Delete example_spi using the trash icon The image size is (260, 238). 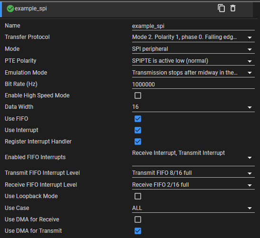point(233,8)
